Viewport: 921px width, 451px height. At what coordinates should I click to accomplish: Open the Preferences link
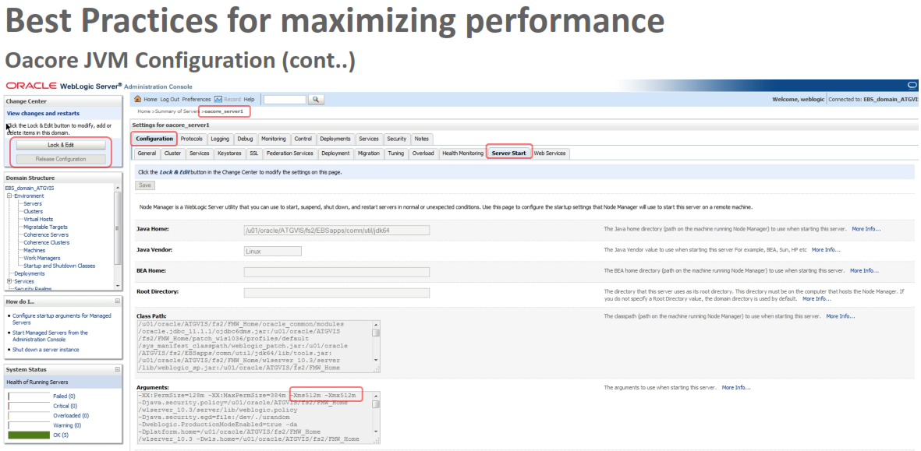(x=197, y=100)
